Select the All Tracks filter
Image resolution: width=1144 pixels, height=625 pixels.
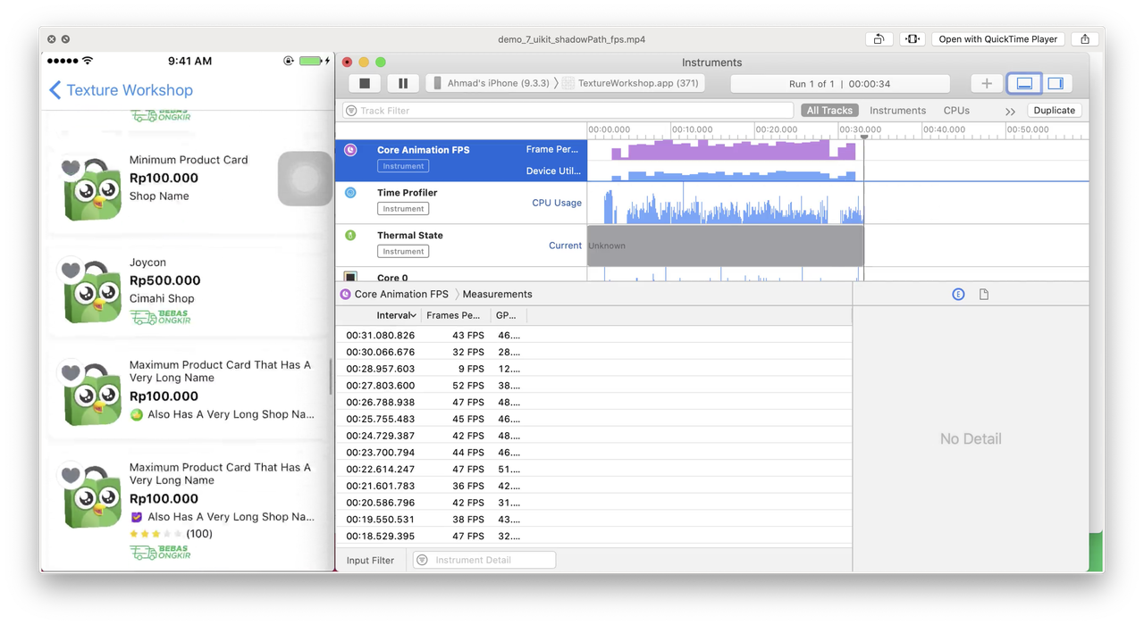[x=829, y=110]
